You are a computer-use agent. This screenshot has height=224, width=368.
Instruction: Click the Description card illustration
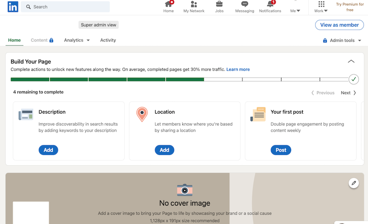click(26, 115)
